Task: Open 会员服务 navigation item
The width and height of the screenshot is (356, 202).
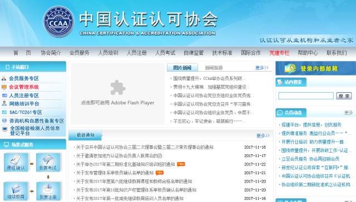Action: click(80, 53)
